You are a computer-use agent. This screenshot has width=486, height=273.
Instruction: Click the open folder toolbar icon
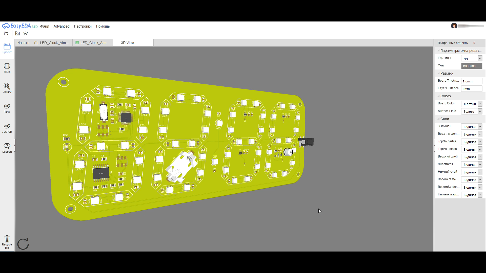[6, 33]
